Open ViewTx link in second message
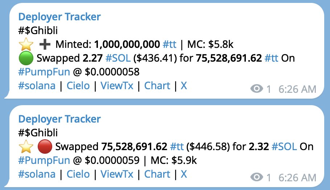330x190 pixels. [117, 174]
